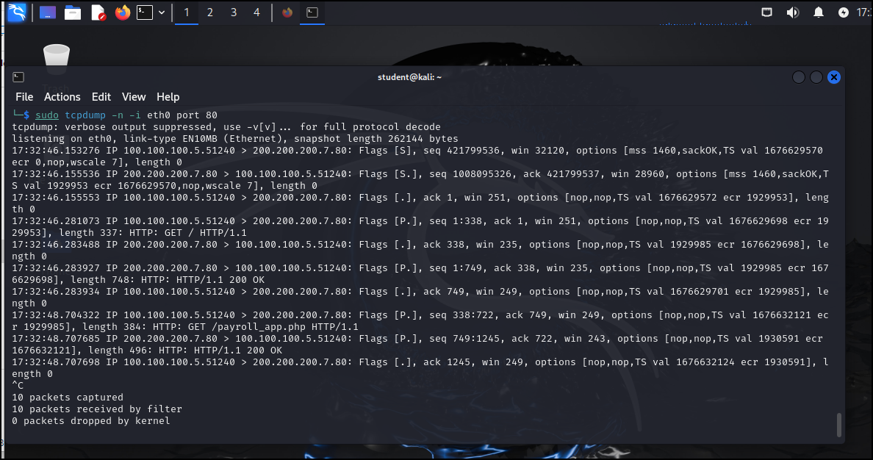Open the Kali applications menu

[x=16, y=12]
